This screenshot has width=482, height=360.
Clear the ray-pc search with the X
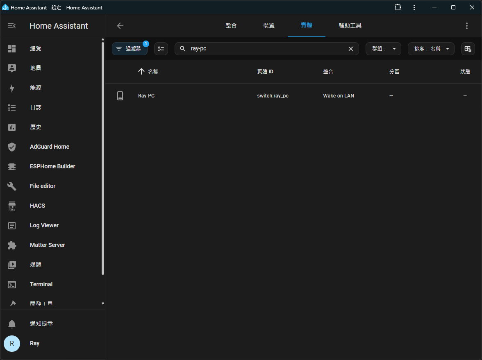[x=351, y=49]
